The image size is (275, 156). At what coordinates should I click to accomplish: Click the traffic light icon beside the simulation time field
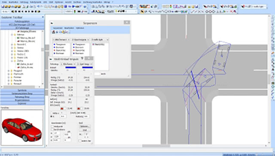click(x=75, y=12)
